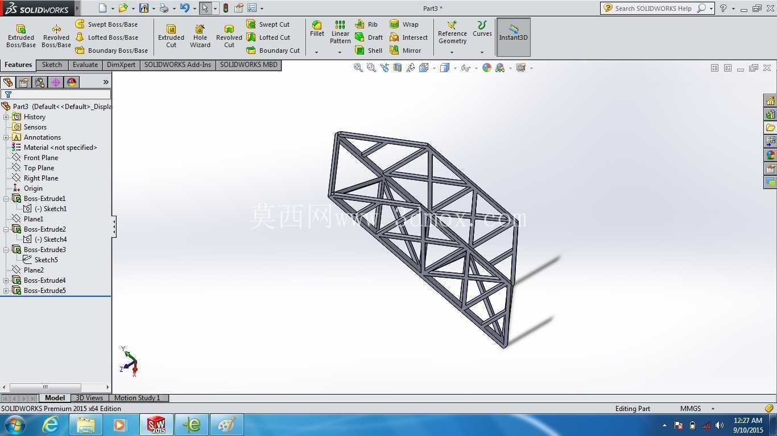The height and width of the screenshot is (436, 777).
Task: Expand the Annotations folder
Action: point(6,137)
